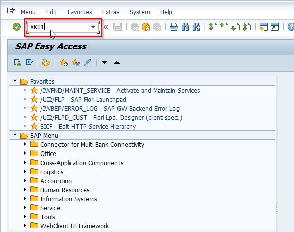Collapse the SAP Menu node
Viewport: 294px width, 232px height.
pos(15,135)
